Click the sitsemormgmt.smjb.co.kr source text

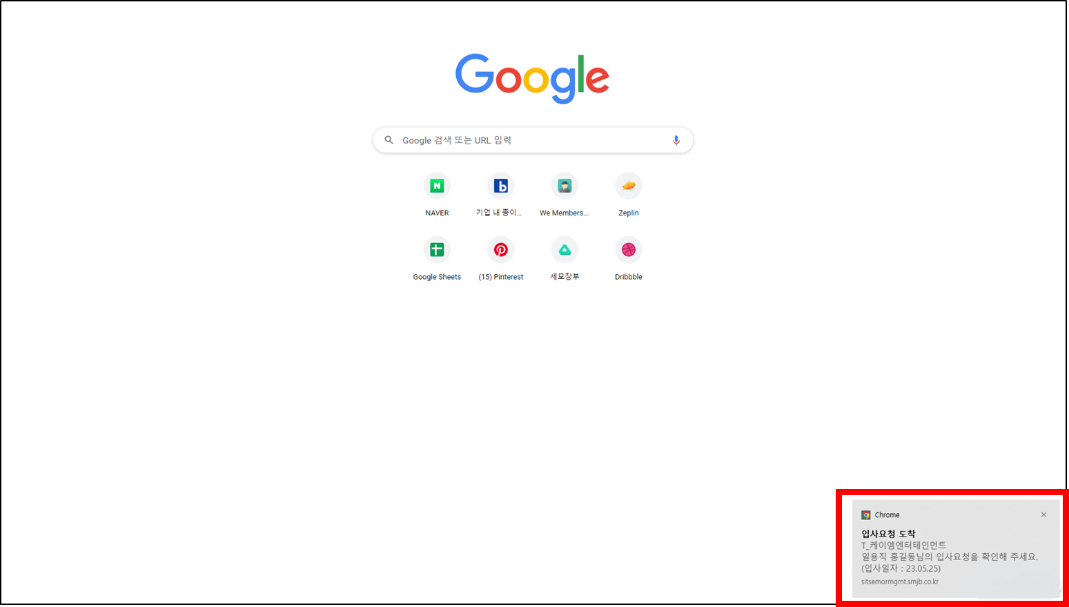click(900, 582)
